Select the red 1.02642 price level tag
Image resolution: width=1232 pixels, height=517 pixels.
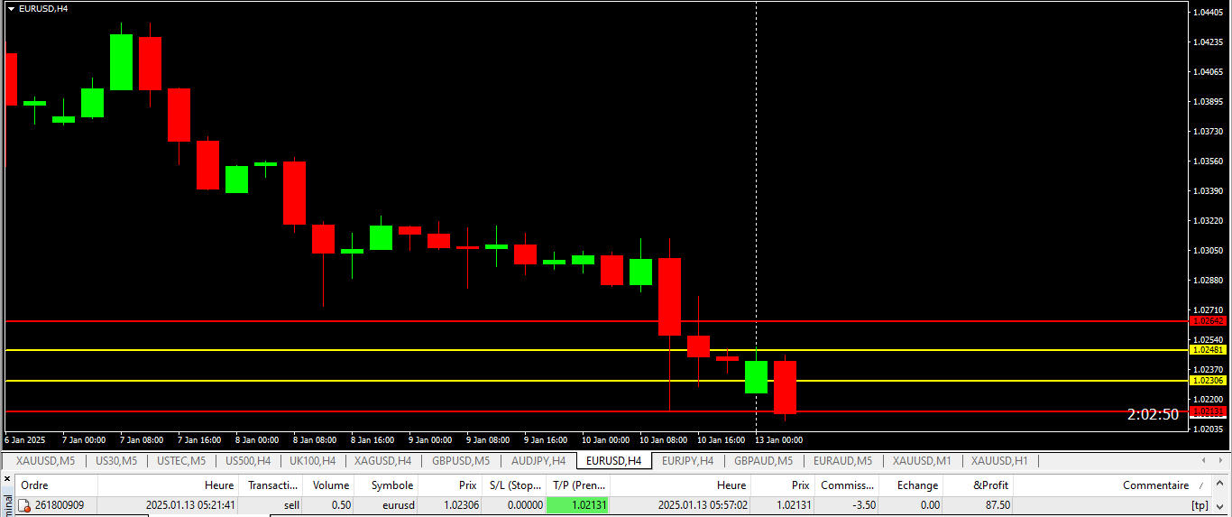pos(1209,321)
